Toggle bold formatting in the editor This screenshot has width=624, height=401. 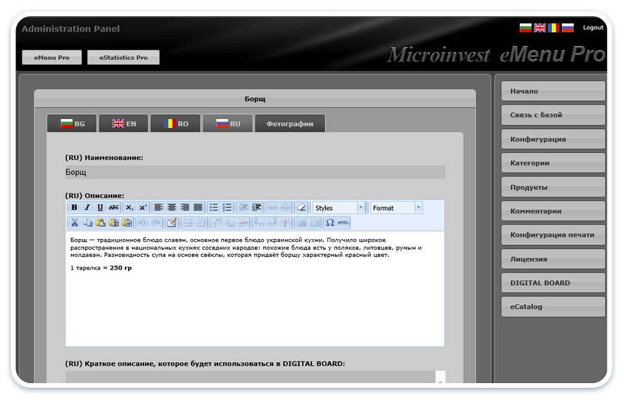click(74, 207)
